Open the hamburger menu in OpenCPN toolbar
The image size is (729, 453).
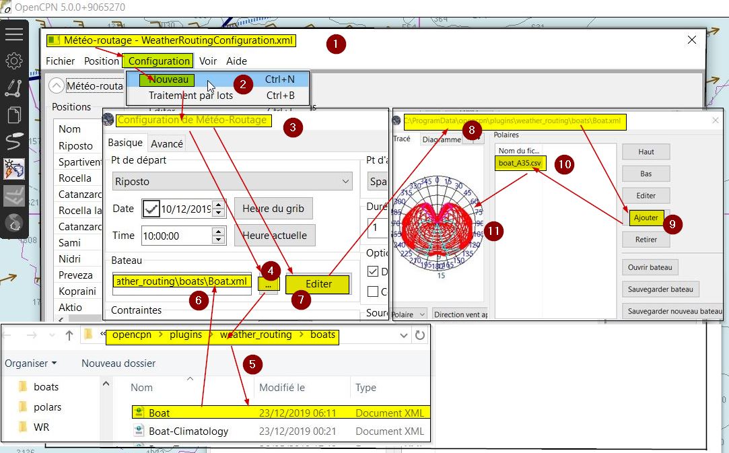tap(14, 34)
